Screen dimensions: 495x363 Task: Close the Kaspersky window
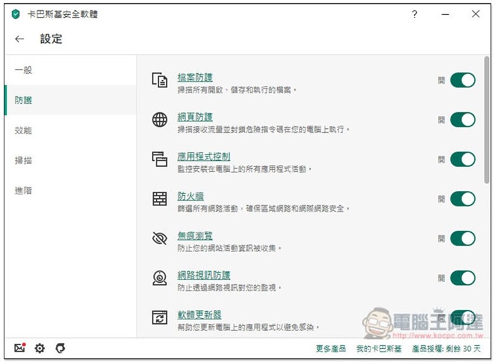pos(475,14)
